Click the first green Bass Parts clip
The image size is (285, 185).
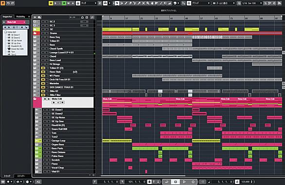point(145,148)
